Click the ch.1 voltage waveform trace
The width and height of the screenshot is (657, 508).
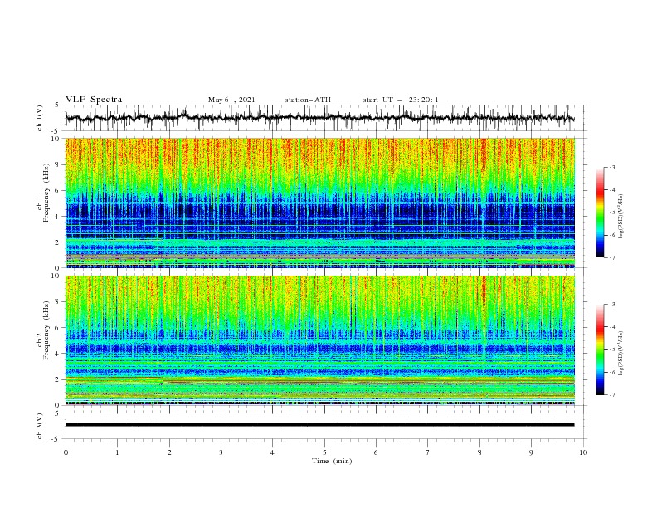(x=319, y=118)
